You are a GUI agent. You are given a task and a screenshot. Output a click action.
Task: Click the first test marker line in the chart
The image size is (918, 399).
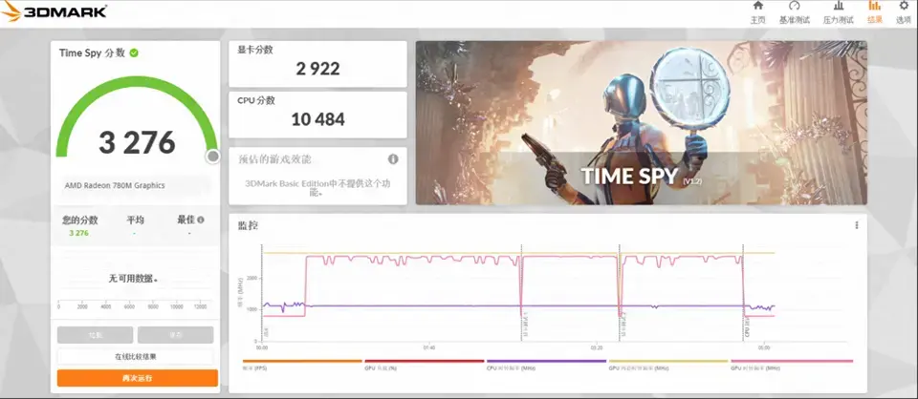pyautogui.click(x=521, y=292)
